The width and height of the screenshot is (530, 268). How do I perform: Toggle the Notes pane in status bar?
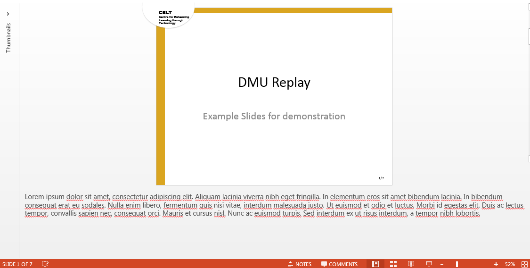pos(300,264)
